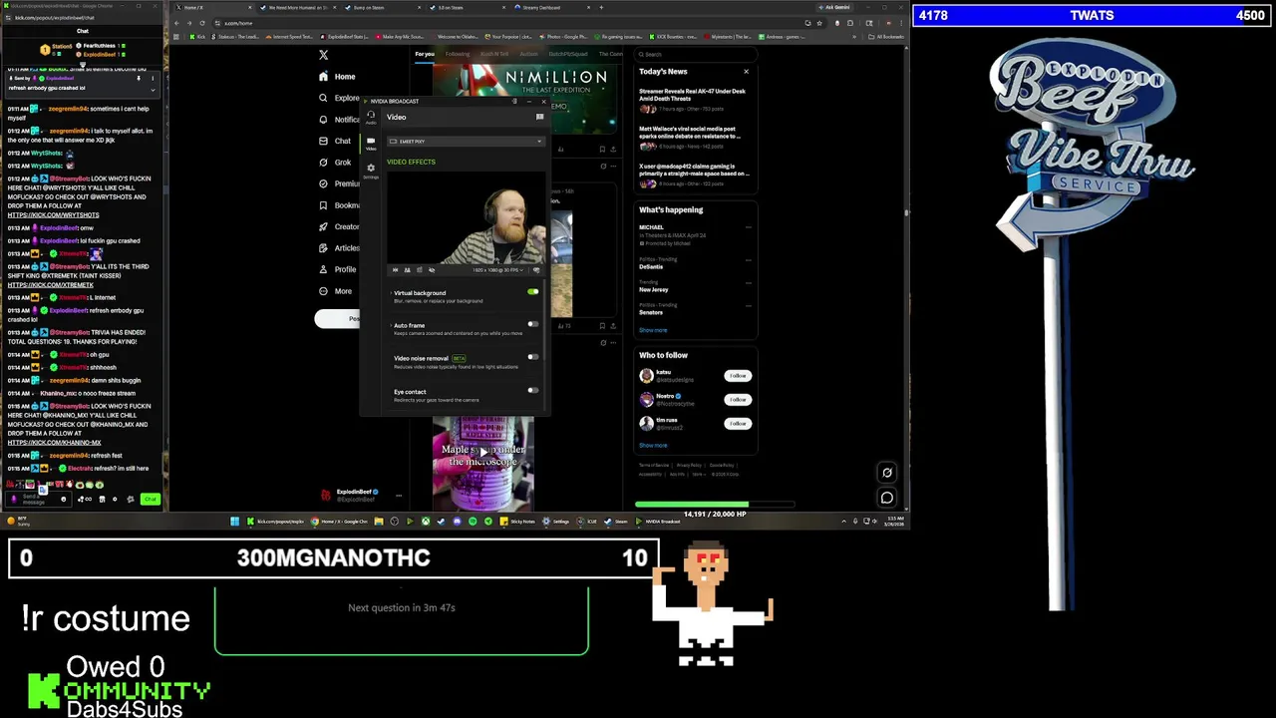Open NVIDIA Broadcast Settings gear icon
The image size is (1276, 718).
click(x=370, y=171)
